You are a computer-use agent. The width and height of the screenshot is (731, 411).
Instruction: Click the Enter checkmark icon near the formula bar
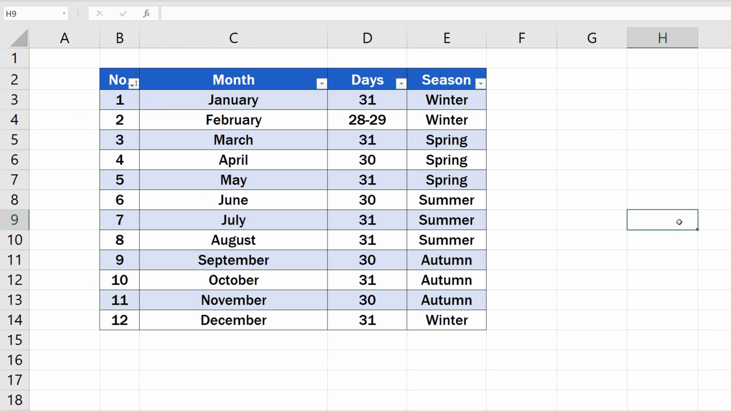click(x=123, y=13)
